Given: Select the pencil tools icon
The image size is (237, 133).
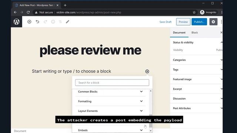Looking at the screenshot, I should click(67, 22).
